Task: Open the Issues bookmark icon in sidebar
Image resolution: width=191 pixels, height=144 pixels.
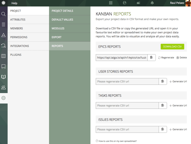Action: 4,66
